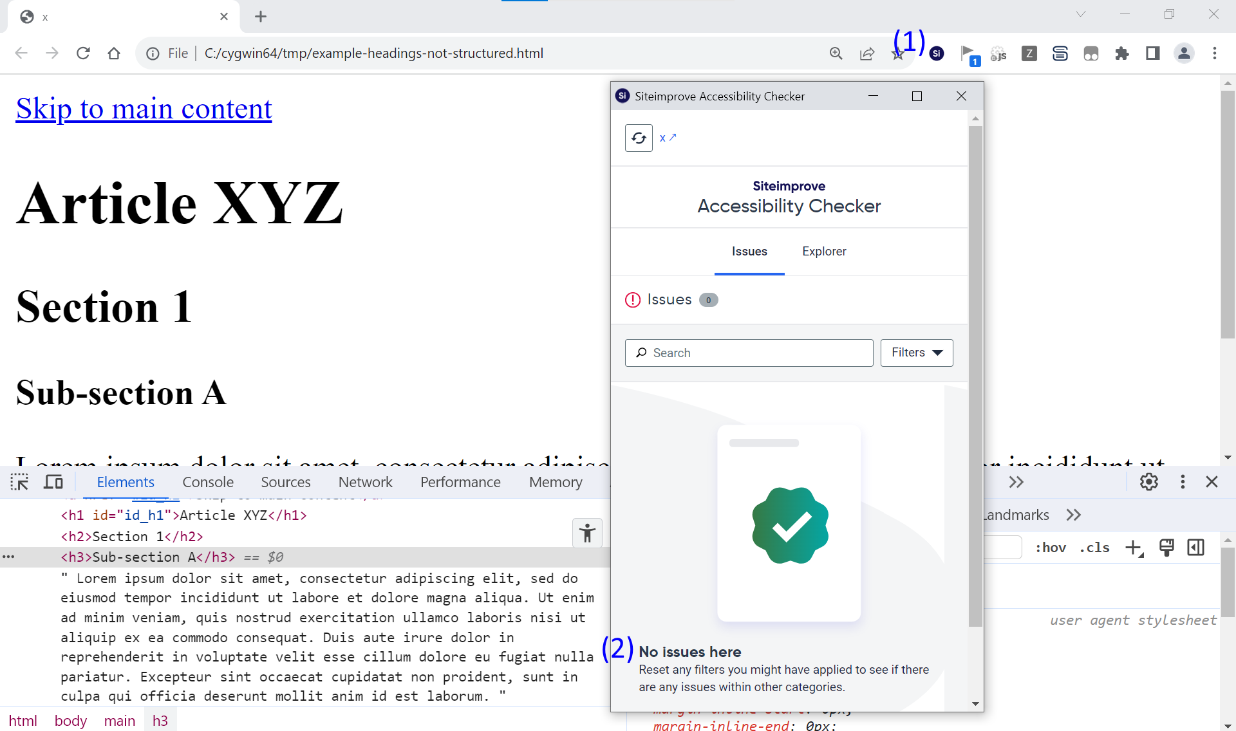Open the Network tab in DevTools
This screenshot has height=731, width=1236.
click(x=365, y=482)
